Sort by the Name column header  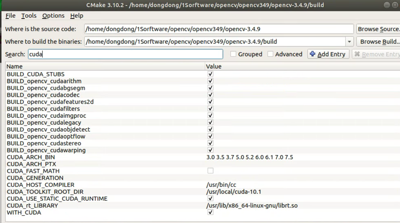pyautogui.click(x=105, y=66)
